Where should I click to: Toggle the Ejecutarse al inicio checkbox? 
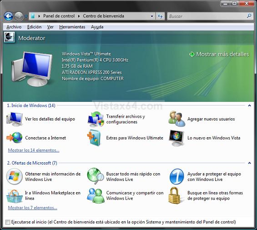[x=8, y=222]
